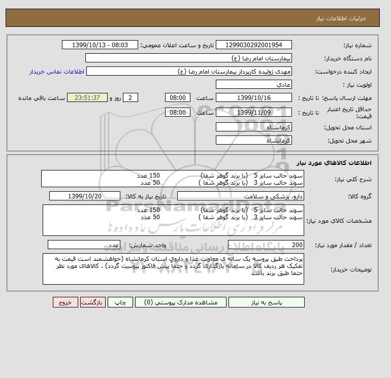The image size is (391, 378).
Task: Click the request creator field مهدی زولیده
Action: click(189, 71)
